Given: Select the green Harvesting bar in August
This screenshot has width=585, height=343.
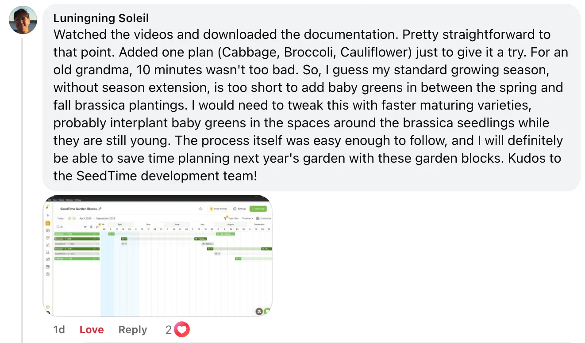Looking at the screenshot, I should 225,234.
